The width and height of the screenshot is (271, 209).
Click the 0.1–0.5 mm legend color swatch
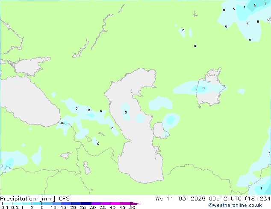click(x=7, y=203)
